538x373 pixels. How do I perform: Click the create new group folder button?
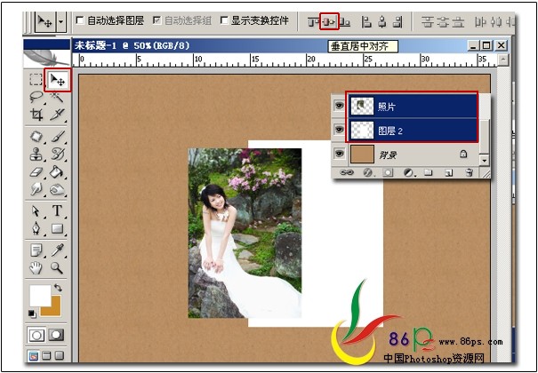pyautogui.click(x=428, y=173)
